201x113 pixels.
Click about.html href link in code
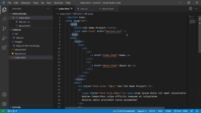click(110, 66)
